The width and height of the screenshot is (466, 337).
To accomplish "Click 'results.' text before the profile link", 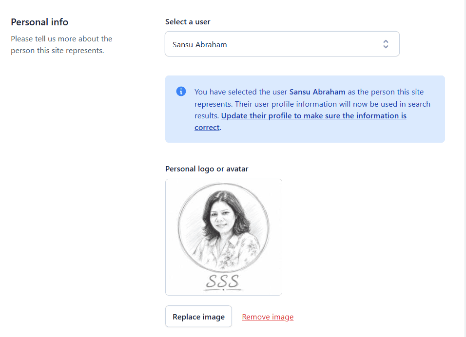I will pos(207,116).
